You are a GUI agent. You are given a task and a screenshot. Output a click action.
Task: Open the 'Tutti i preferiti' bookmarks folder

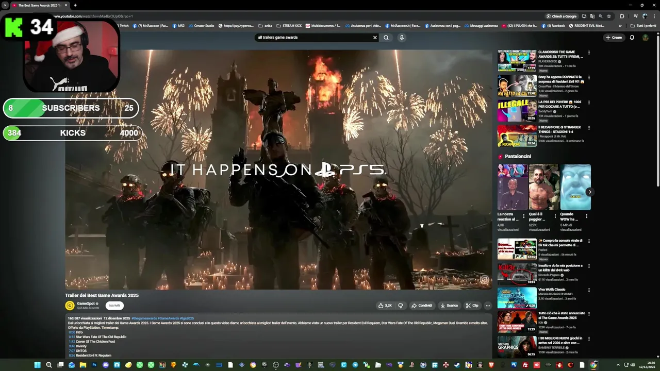pyautogui.click(x=643, y=25)
